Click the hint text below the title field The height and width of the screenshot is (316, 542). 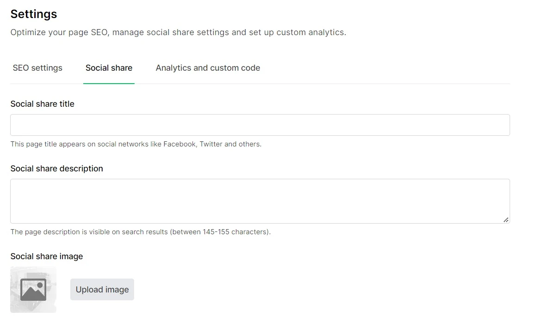136,144
